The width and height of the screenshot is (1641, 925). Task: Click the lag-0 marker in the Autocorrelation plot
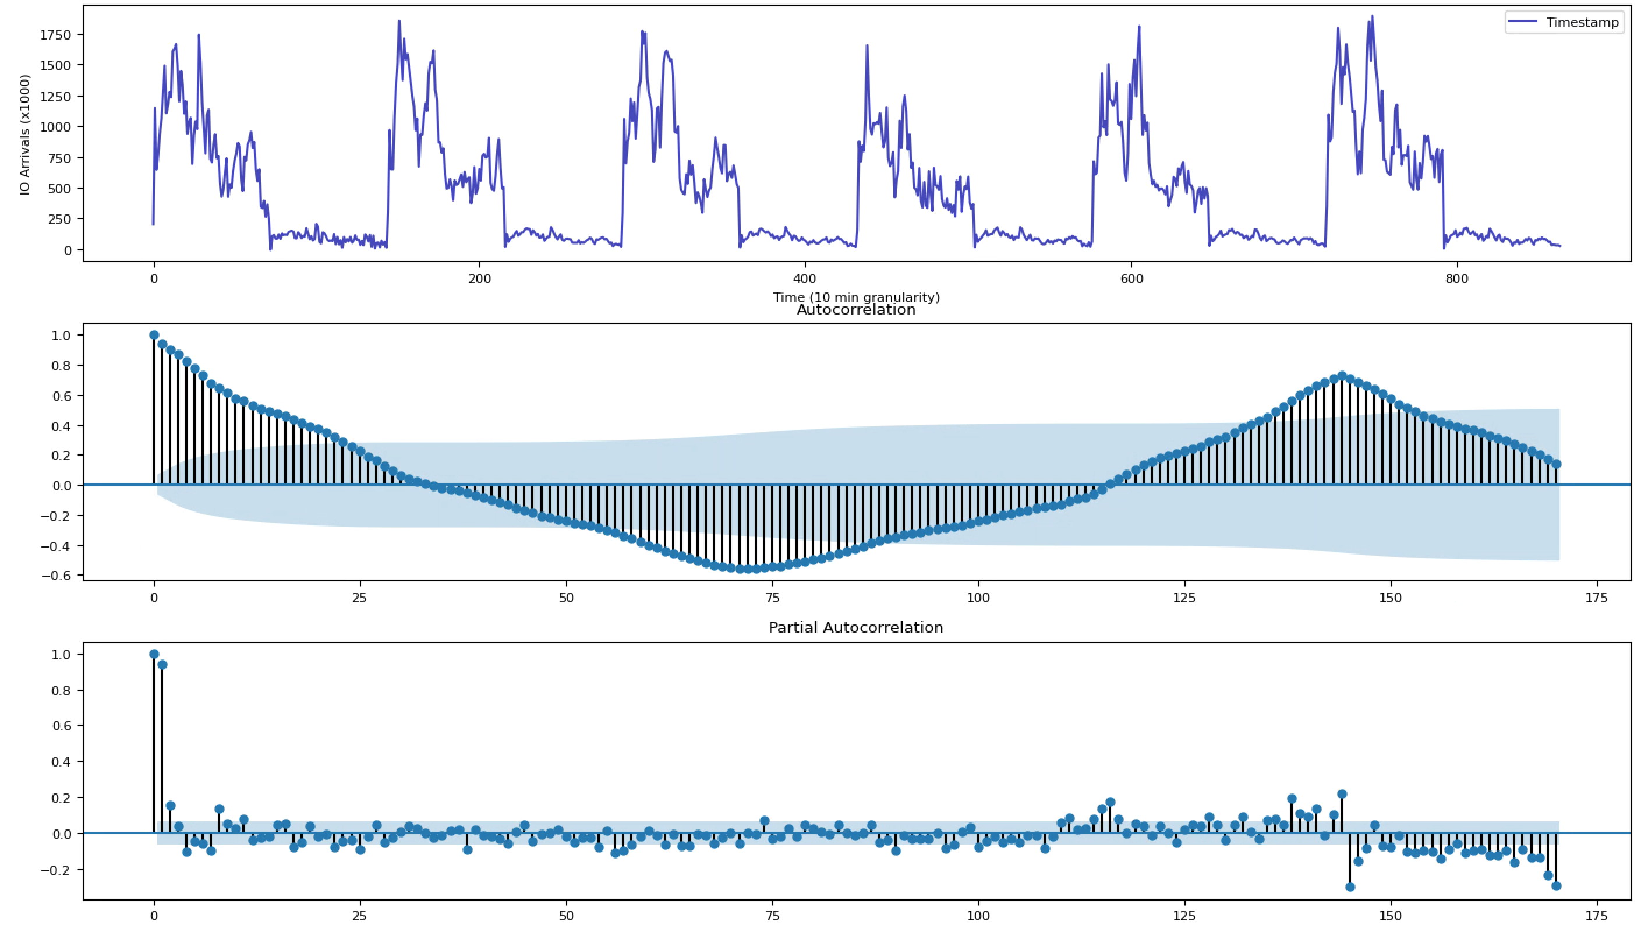coord(154,335)
